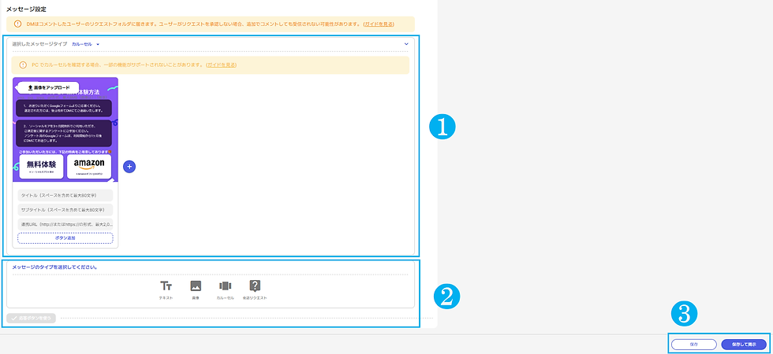Click the ボタン追加 dashed button

(x=65, y=238)
